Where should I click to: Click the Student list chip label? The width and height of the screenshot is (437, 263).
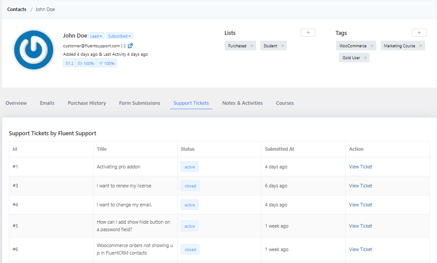click(x=270, y=46)
